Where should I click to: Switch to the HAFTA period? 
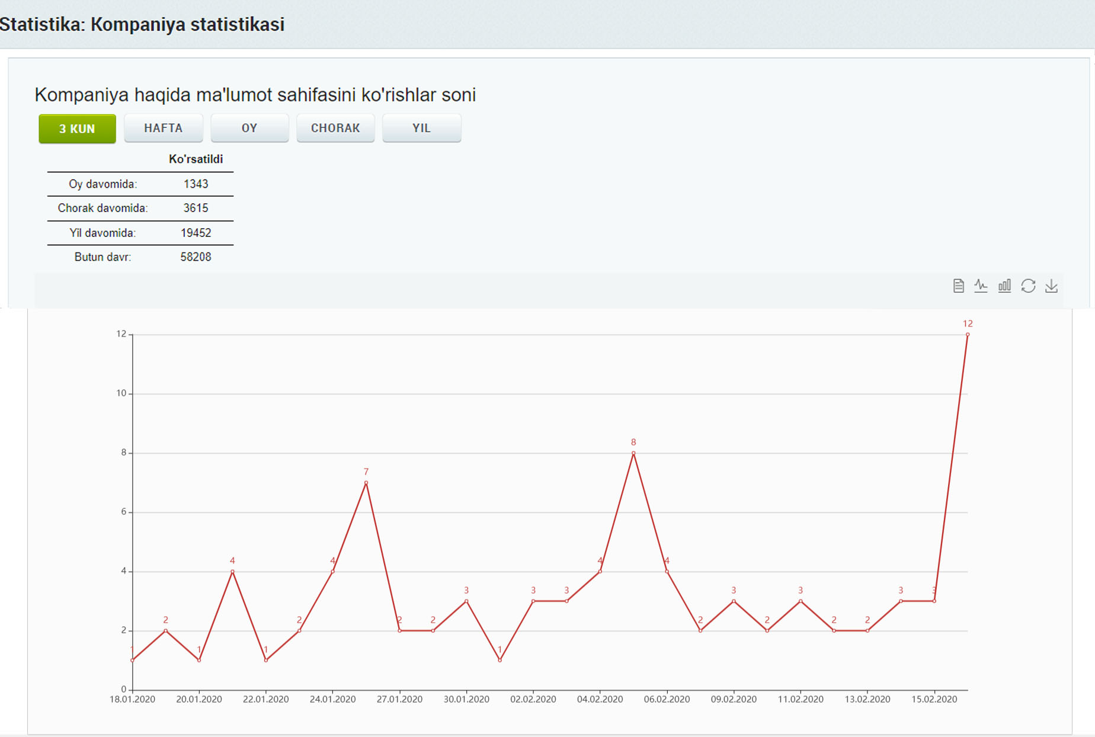[164, 129]
